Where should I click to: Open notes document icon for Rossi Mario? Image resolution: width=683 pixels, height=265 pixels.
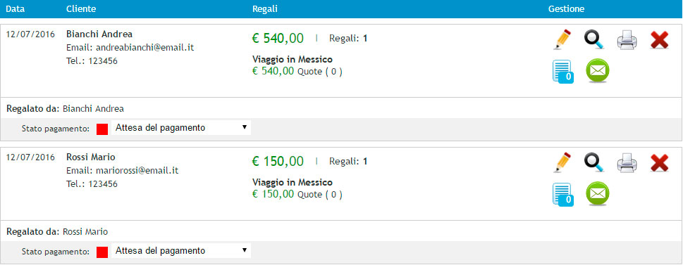pyautogui.click(x=562, y=195)
